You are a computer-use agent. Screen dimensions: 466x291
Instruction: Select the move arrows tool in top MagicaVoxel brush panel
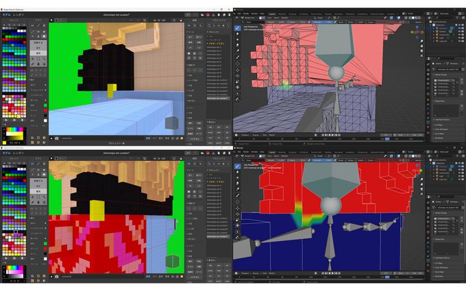coord(33,59)
